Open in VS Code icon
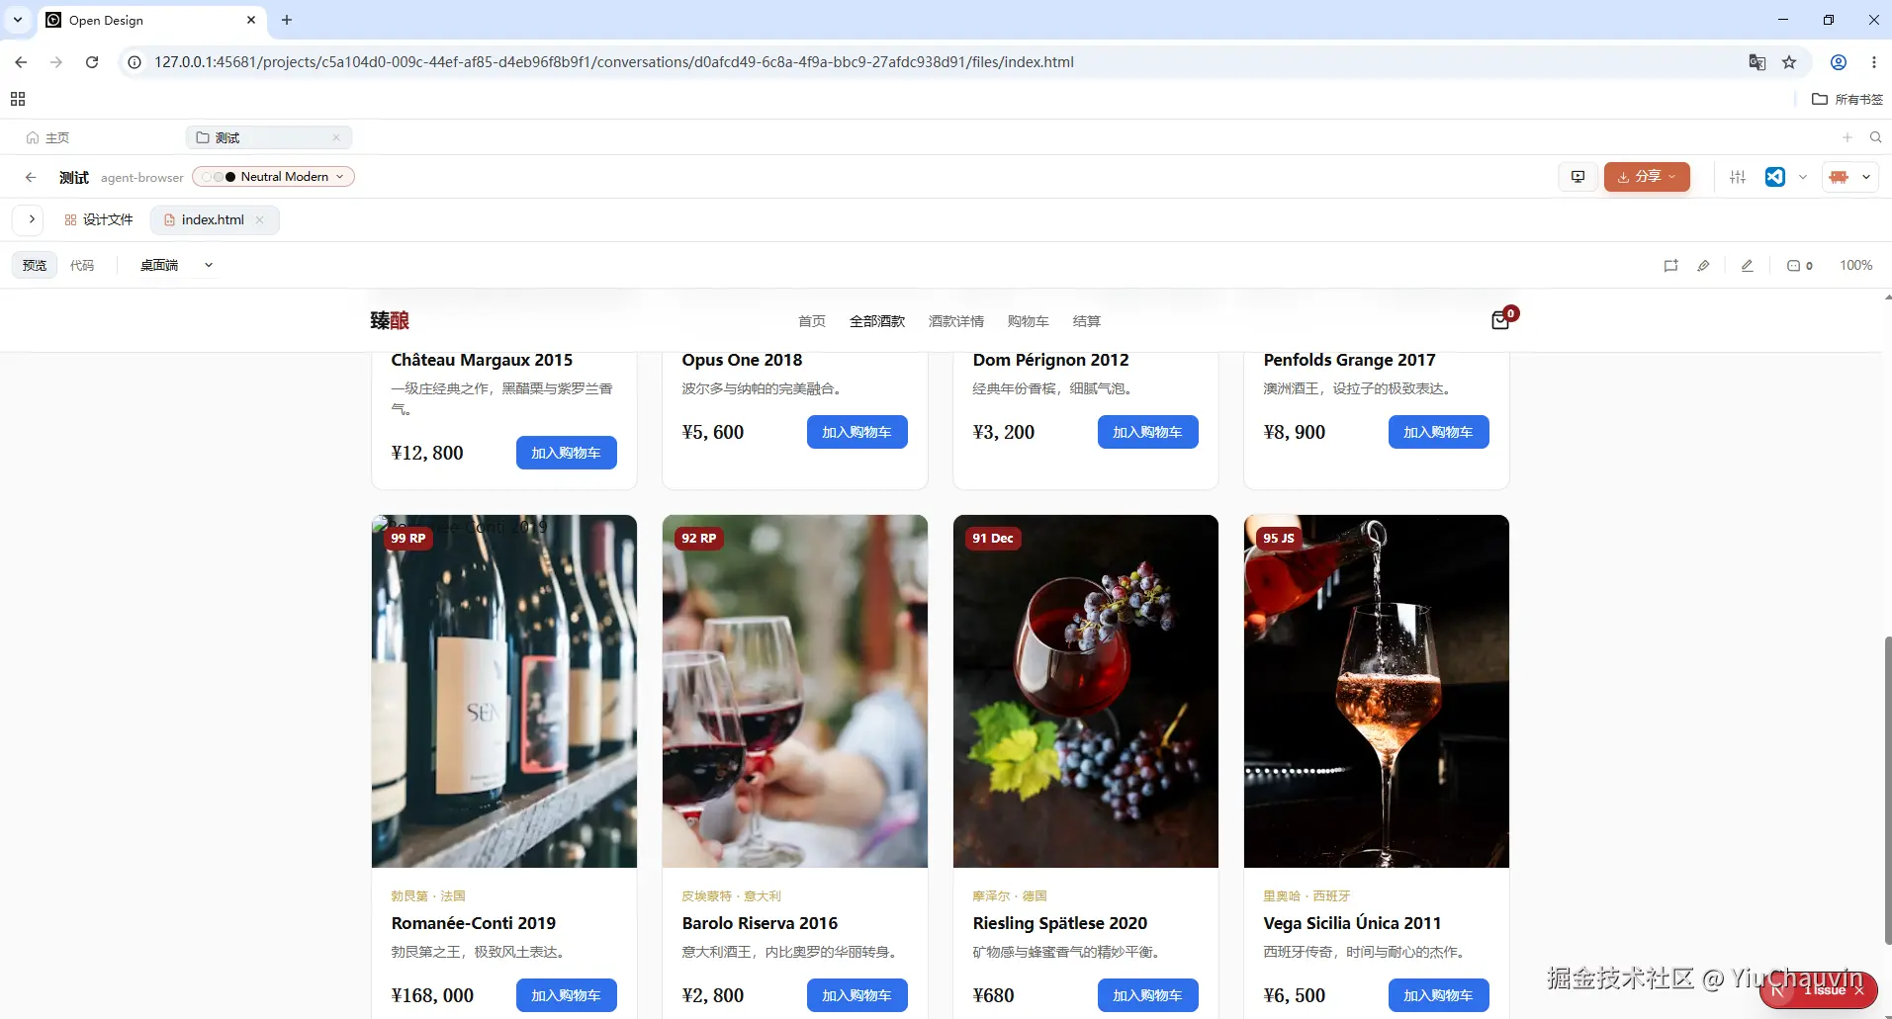This screenshot has height=1019, width=1892. 1775,177
